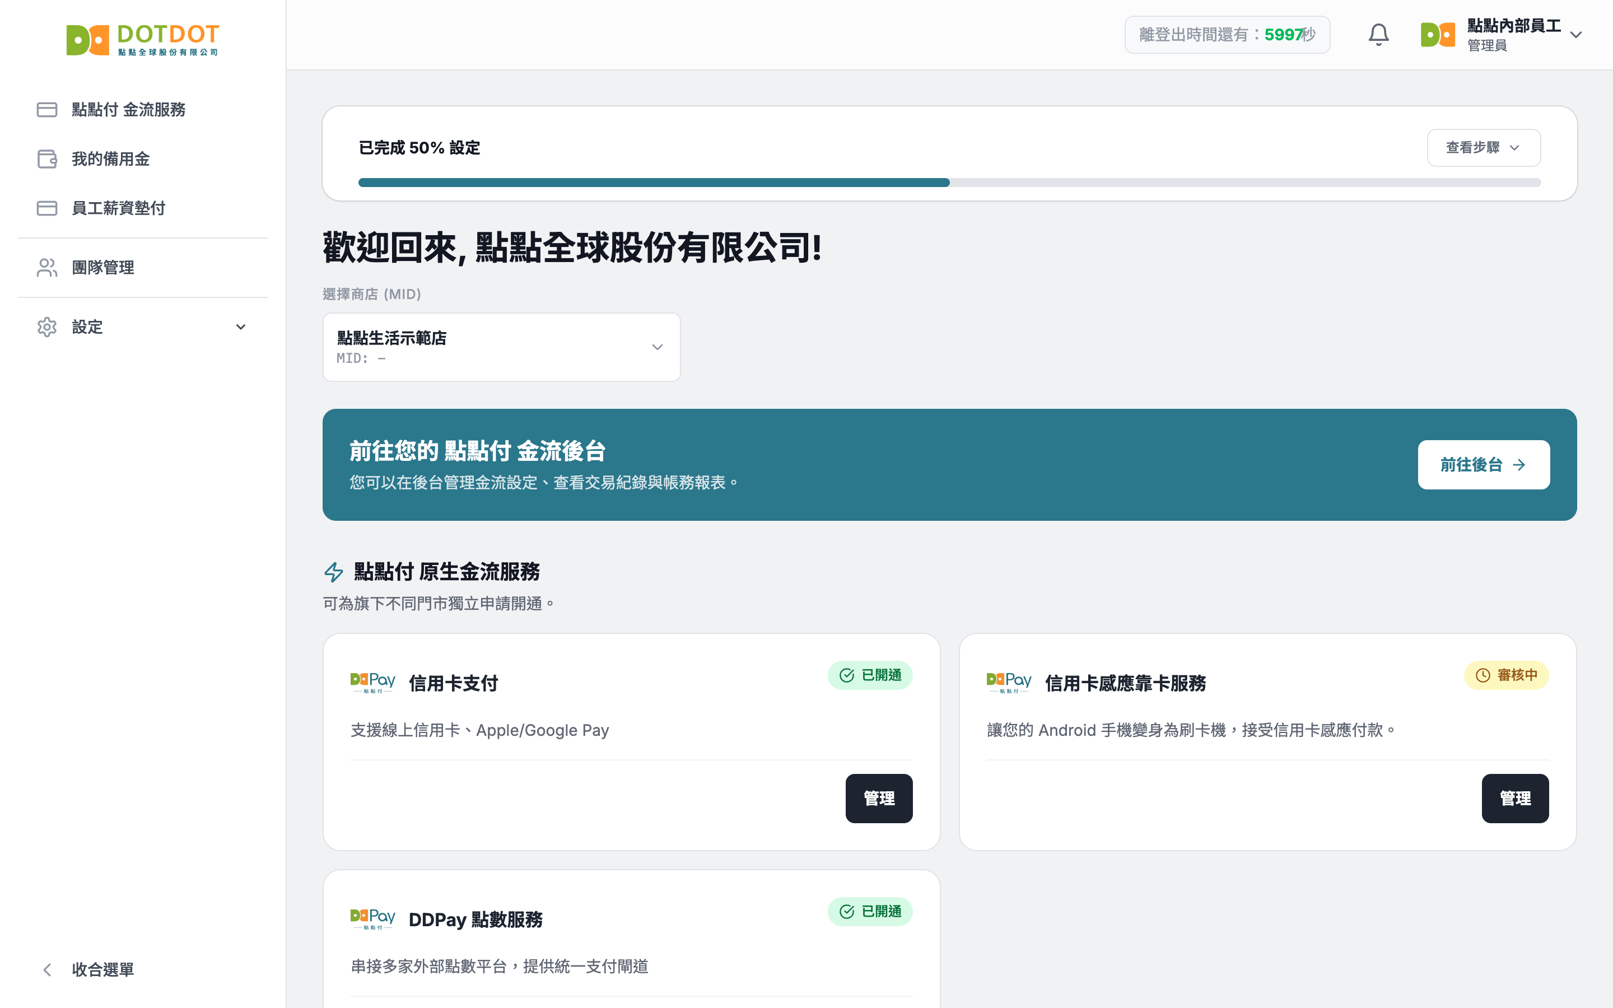The height and width of the screenshot is (1008, 1613).
Task: Click the card icon beside 點點付 金流服務
Action: (x=46, y=109)
